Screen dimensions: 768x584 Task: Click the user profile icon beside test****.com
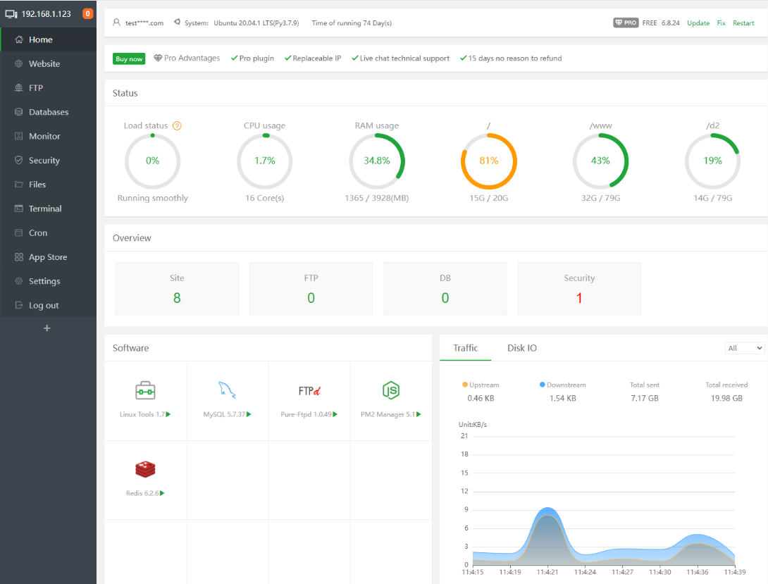point(116,23)
